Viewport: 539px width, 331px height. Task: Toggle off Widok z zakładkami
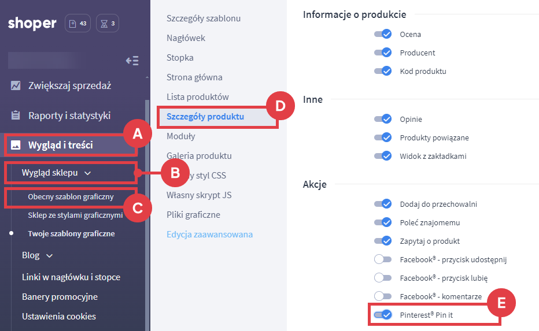[383, 156]
